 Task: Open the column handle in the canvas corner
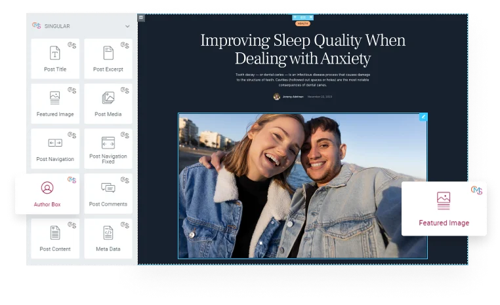(x=141, y=18)
